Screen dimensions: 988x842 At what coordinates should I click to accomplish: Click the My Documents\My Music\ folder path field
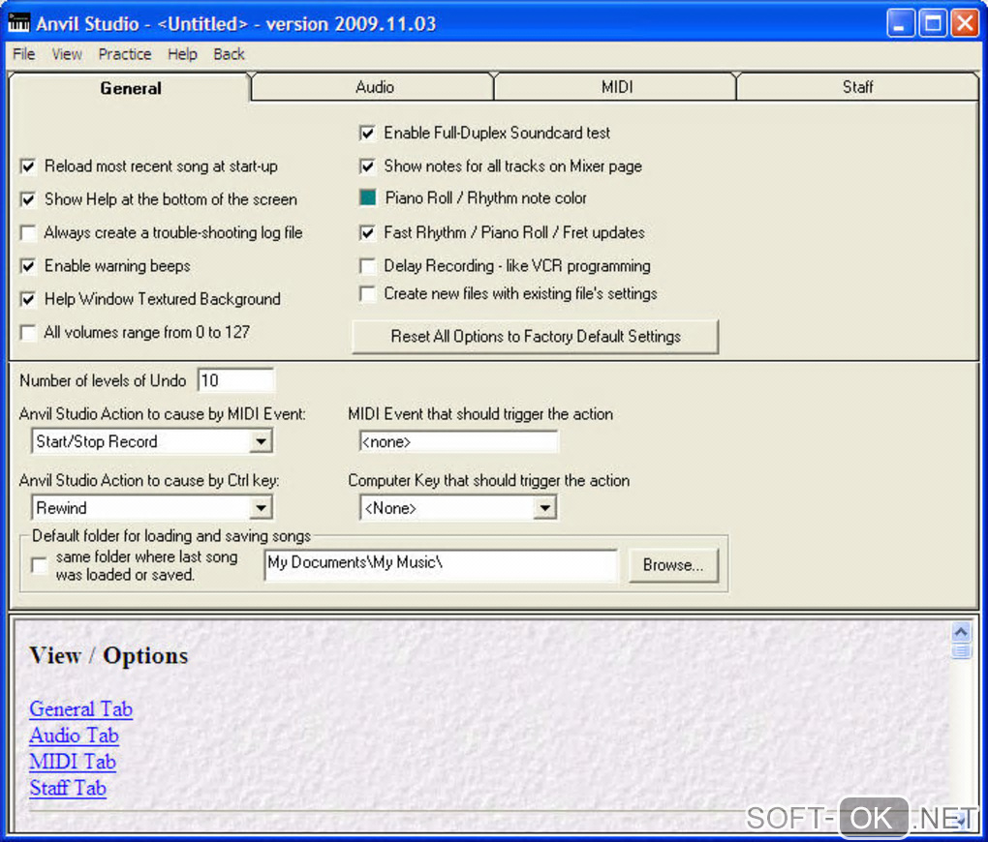(441, 563)
